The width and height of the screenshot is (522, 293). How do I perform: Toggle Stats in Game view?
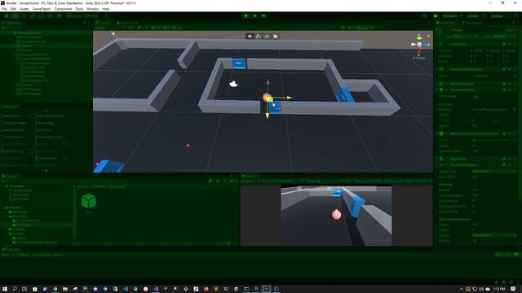409,181
